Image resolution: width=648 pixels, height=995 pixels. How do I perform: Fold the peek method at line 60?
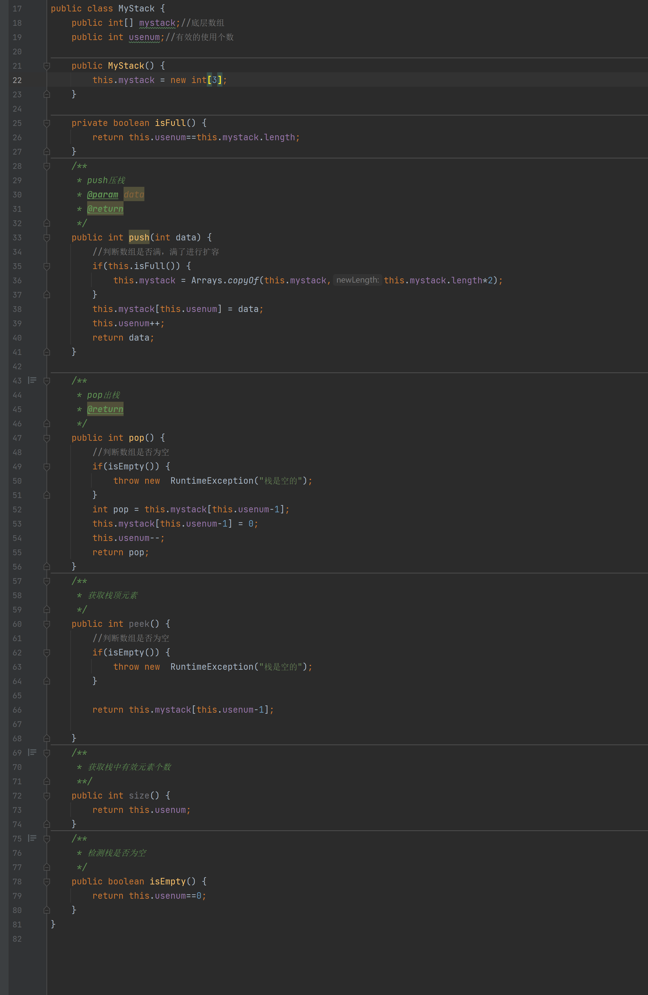tap(47, 624)
